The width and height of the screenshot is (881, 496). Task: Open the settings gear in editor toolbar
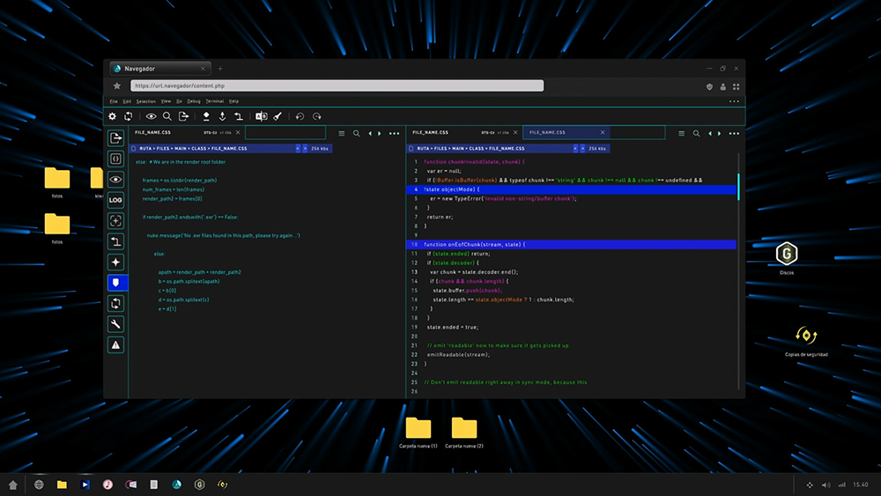[x=113, y=116]
